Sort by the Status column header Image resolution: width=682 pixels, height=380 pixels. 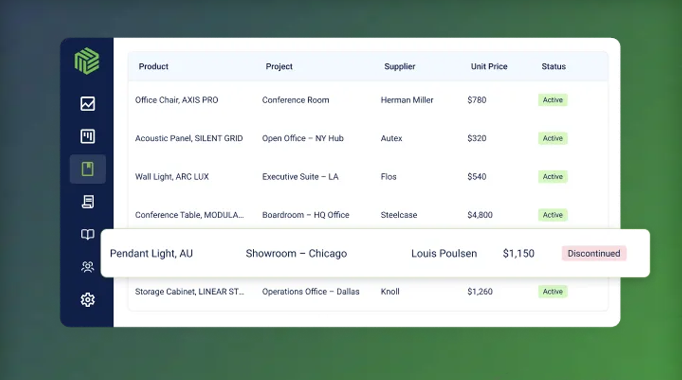coord(554,66)
